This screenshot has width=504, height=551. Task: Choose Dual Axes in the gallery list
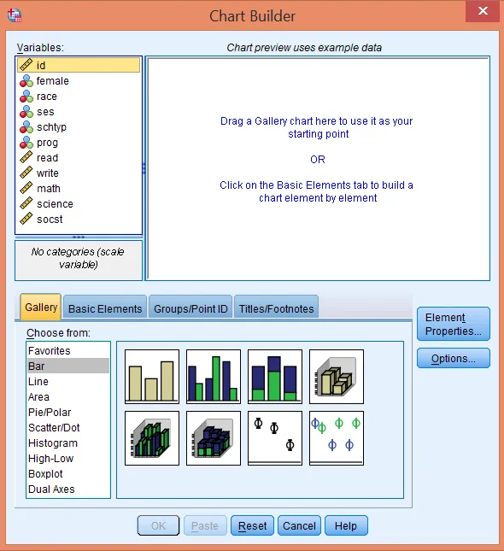67,489
